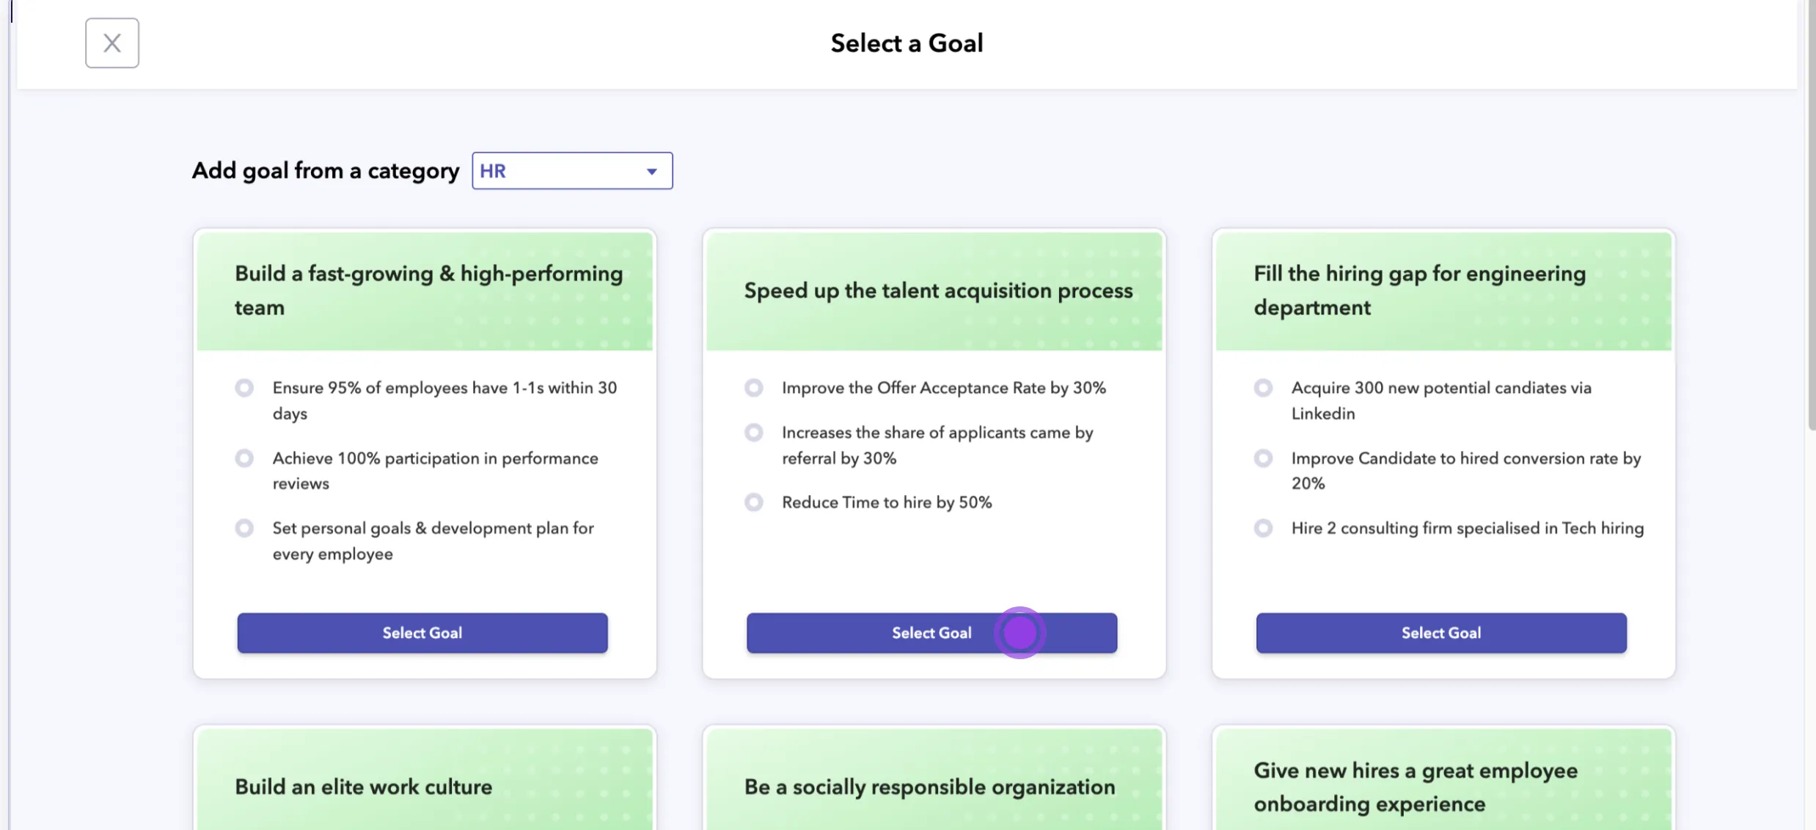Select bullet for Offer Acceptance Rate

click(x=753, y=388)
